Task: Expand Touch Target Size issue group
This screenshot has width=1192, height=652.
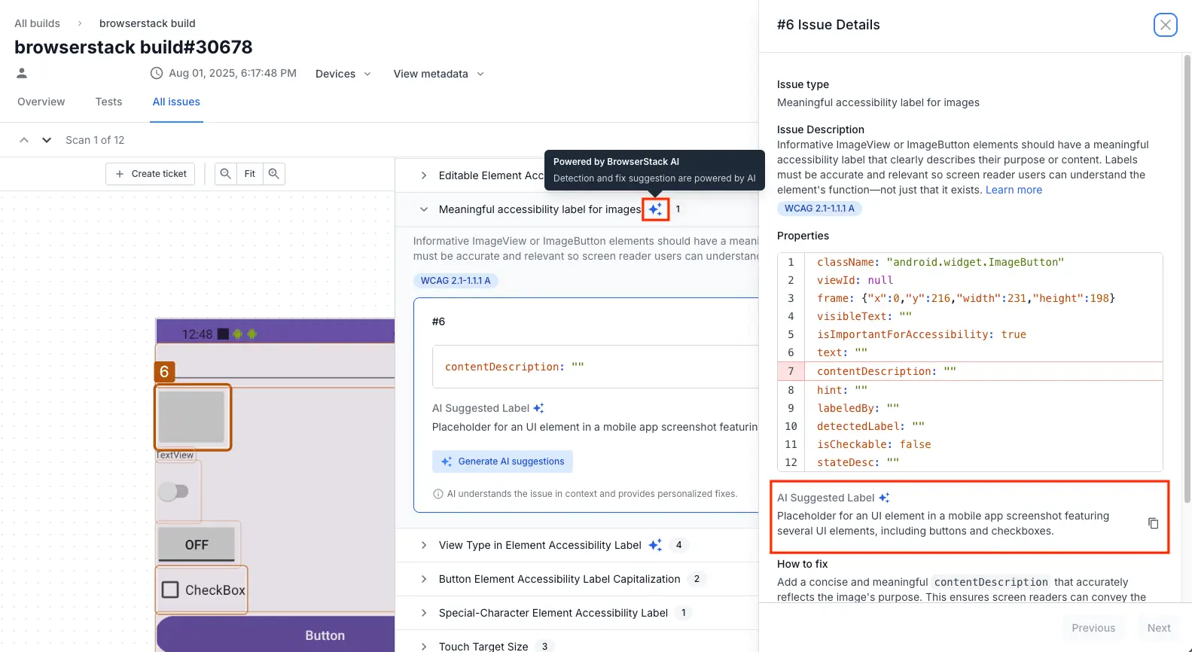Action: tap(424, 646)
